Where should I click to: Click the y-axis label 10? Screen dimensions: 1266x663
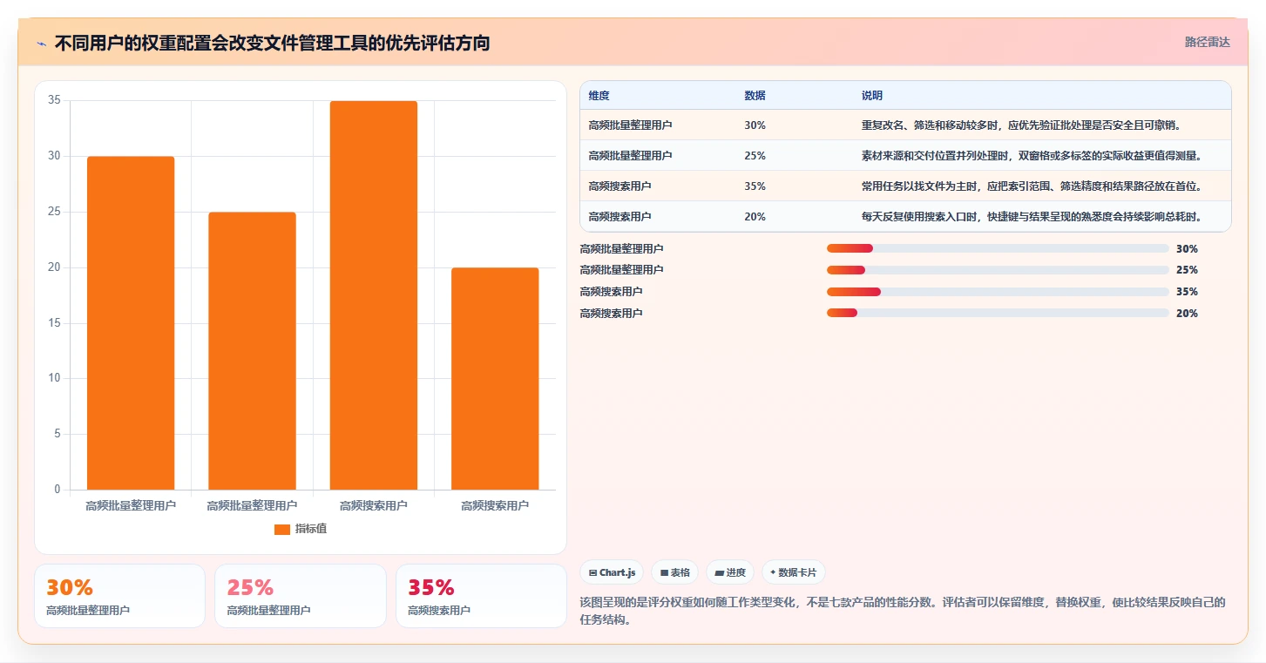point(54,378)
